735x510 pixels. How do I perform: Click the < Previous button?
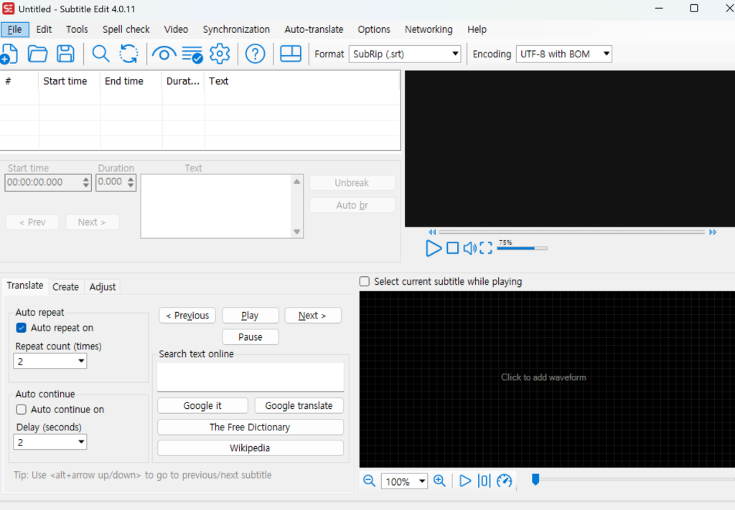187,315
